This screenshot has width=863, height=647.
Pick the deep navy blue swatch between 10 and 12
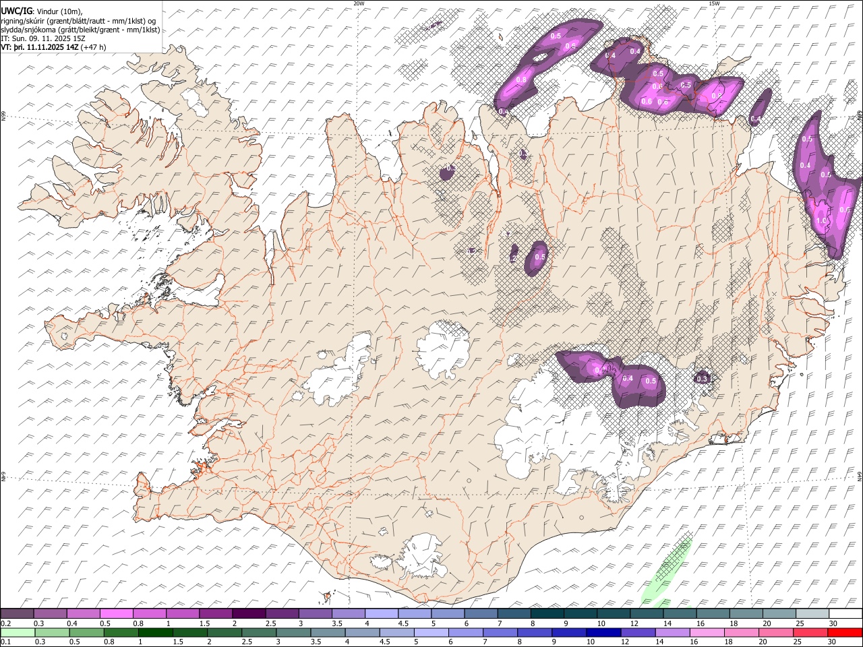[x=603, y=632]
